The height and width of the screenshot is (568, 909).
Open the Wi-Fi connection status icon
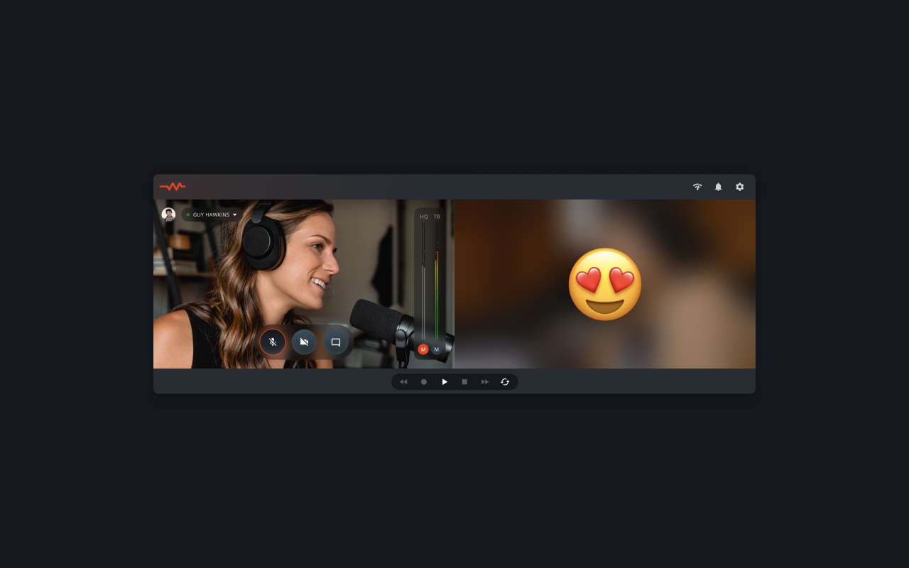697,187
